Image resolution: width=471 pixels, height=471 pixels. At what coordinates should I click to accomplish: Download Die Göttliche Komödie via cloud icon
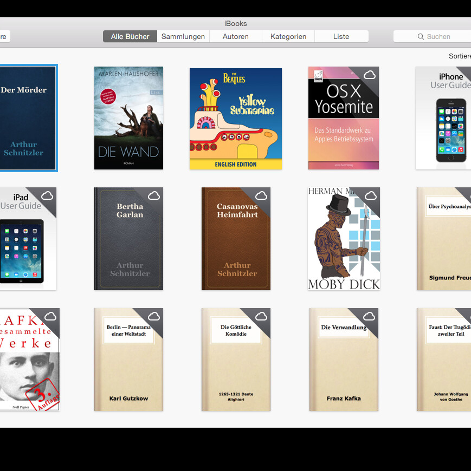click(x=262, y=317)
